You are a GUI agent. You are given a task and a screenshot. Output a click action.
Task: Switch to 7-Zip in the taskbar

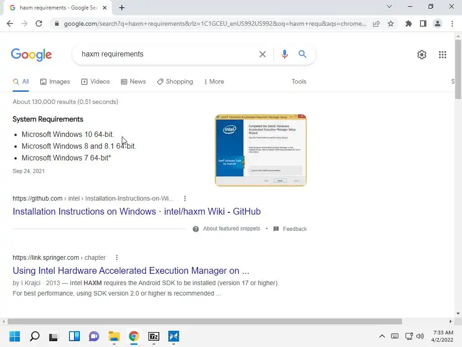[x=154, y=336]
